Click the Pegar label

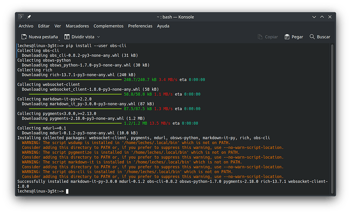[297, 37]
